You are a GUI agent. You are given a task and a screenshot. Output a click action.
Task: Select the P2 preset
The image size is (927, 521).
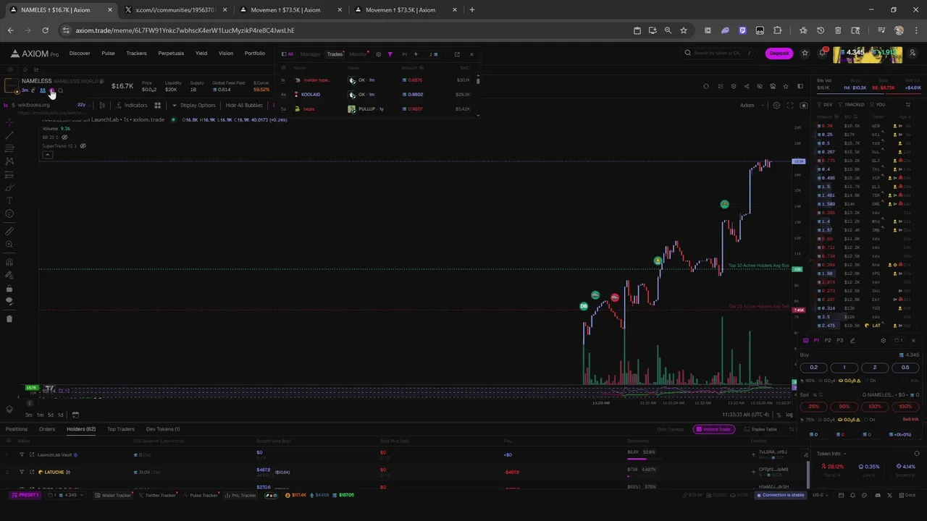828,341
